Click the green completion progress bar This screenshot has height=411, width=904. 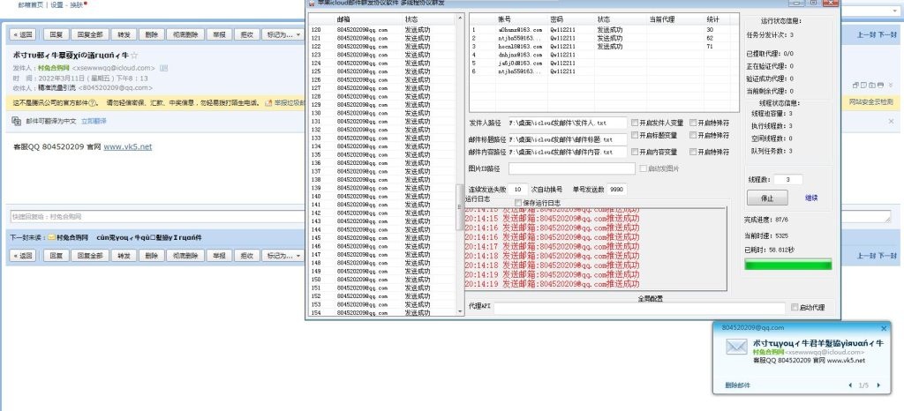coord(787,264)
